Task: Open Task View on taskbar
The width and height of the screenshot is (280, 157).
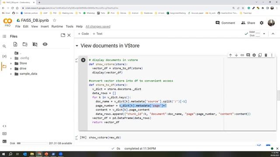Action: pyautogui.click(x=17, y=154)
